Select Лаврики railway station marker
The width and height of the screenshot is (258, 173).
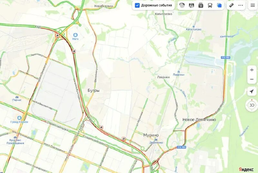pyautogui.click(x=179, y=72)
